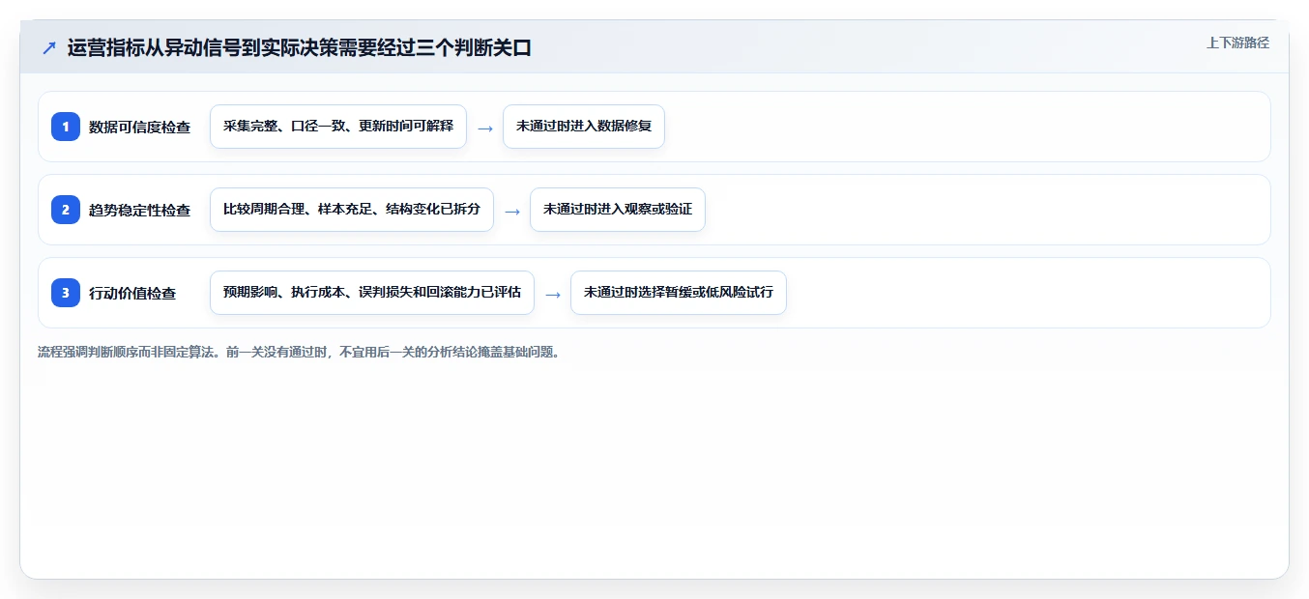Select step badge number 2
This screenshot has width=1309, height=599.
[x=66, y=209]
